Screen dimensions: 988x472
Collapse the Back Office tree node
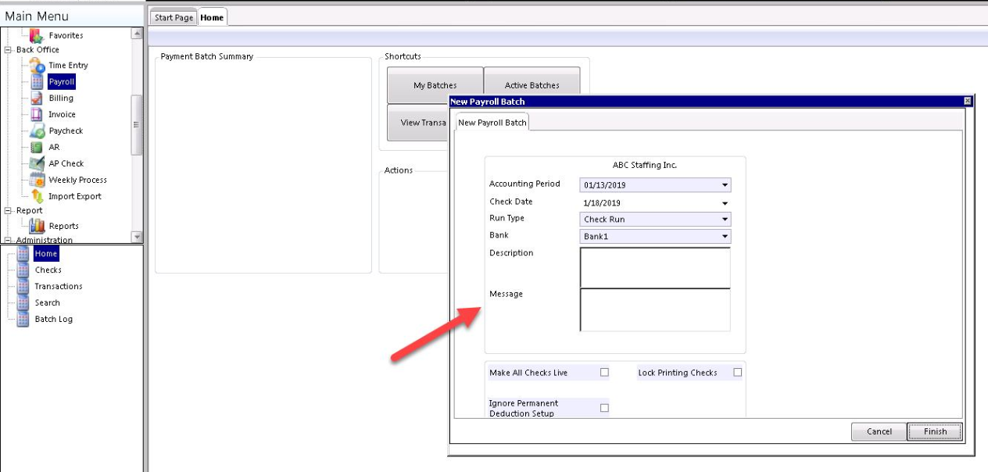click(8, 50)
